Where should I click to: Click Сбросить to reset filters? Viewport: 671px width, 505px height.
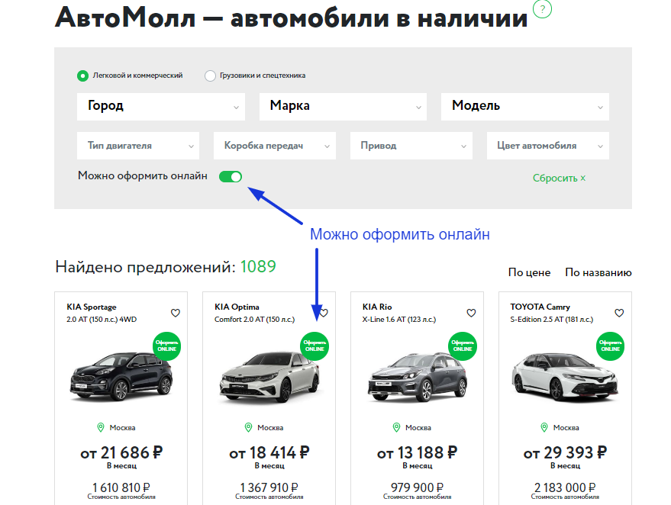(559, 178)
